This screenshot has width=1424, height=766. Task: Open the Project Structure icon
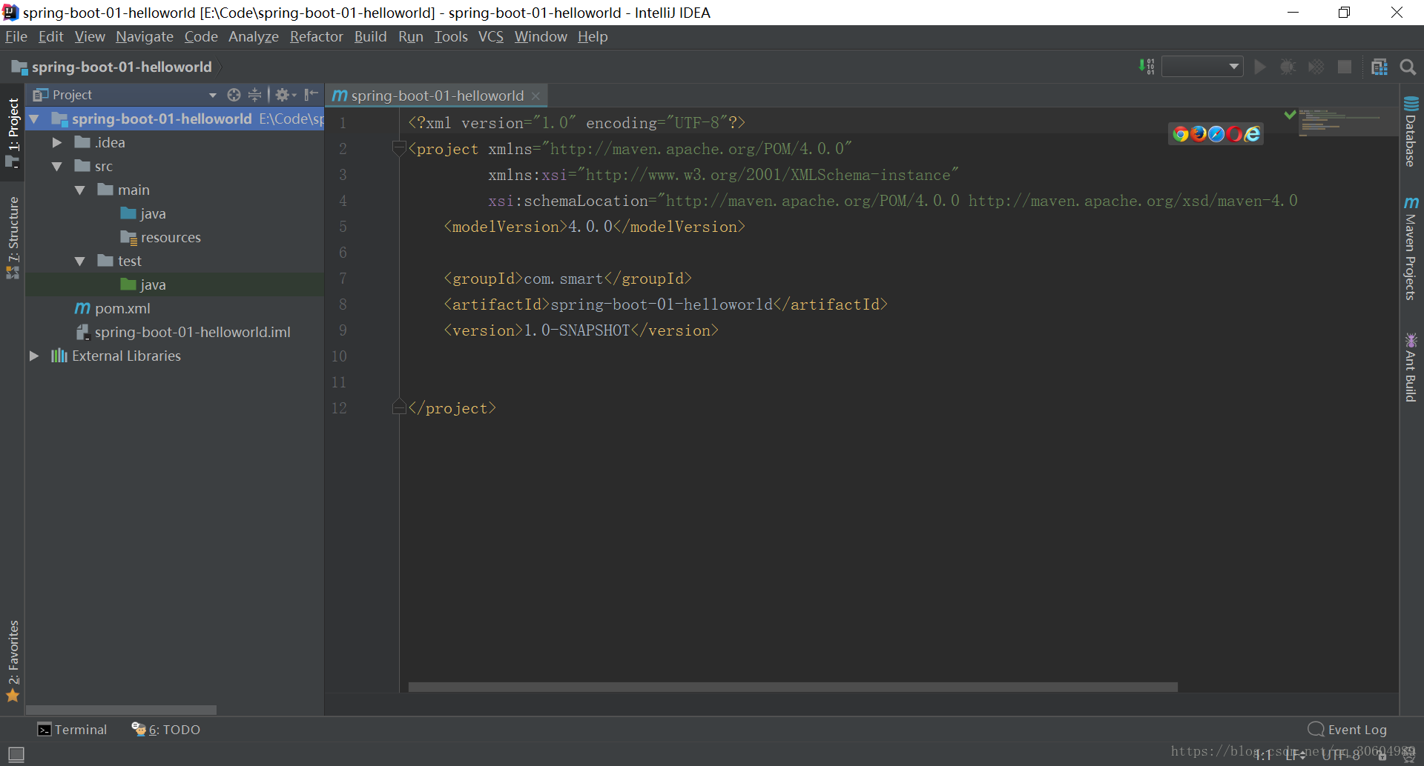click(x=1379, y=67)
